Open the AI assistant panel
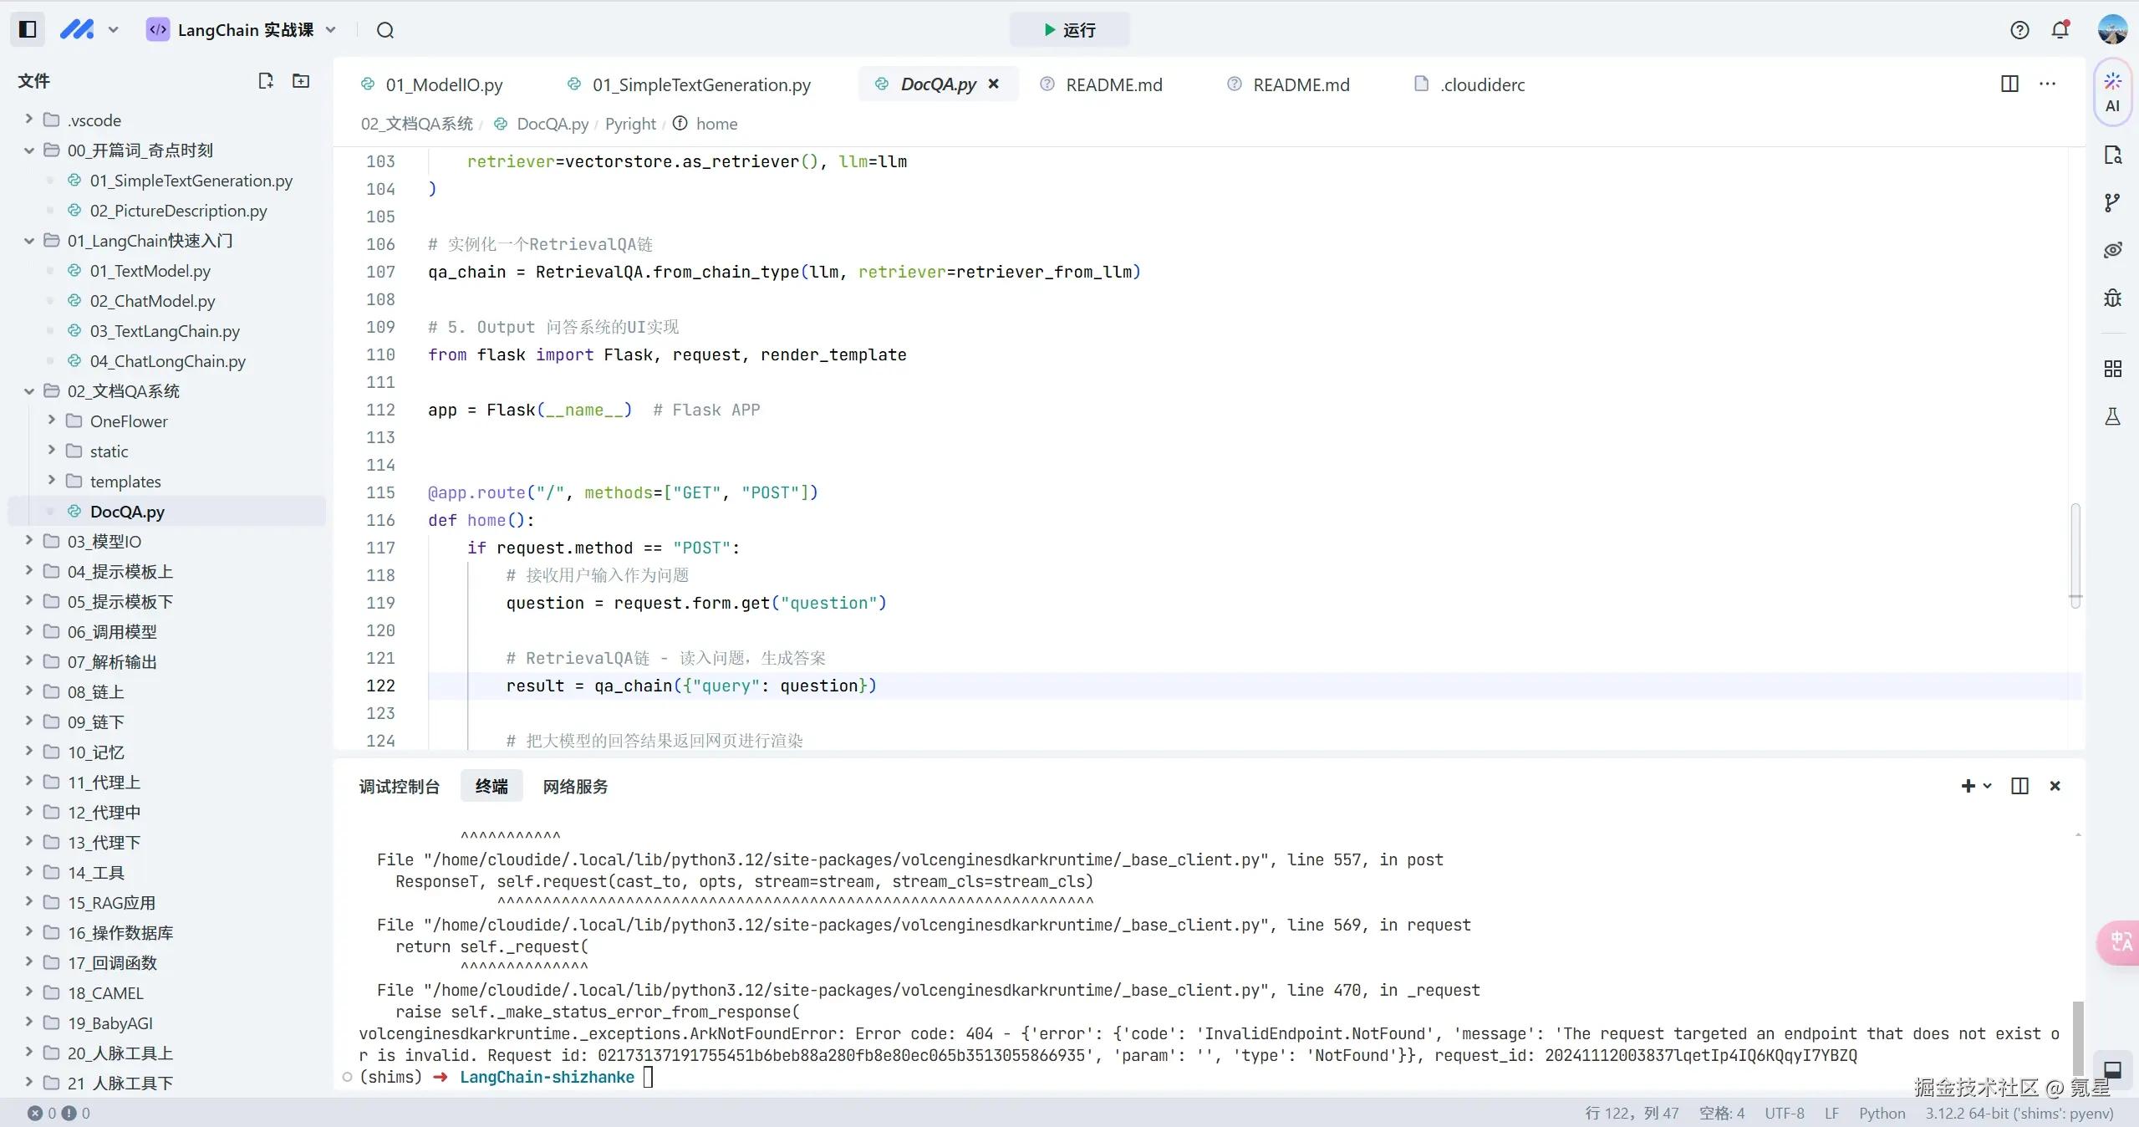 click(x=2112, y=92)
